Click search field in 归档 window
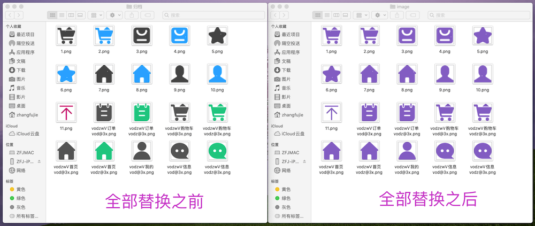Viewport: 535px width, 226px height. click(213, 15)
